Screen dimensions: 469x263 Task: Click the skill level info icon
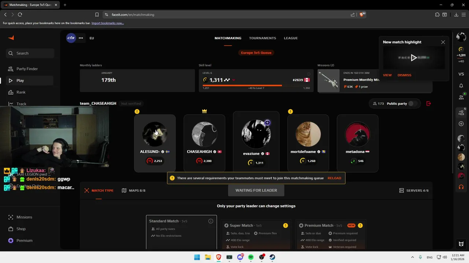[x=309, y=74]
